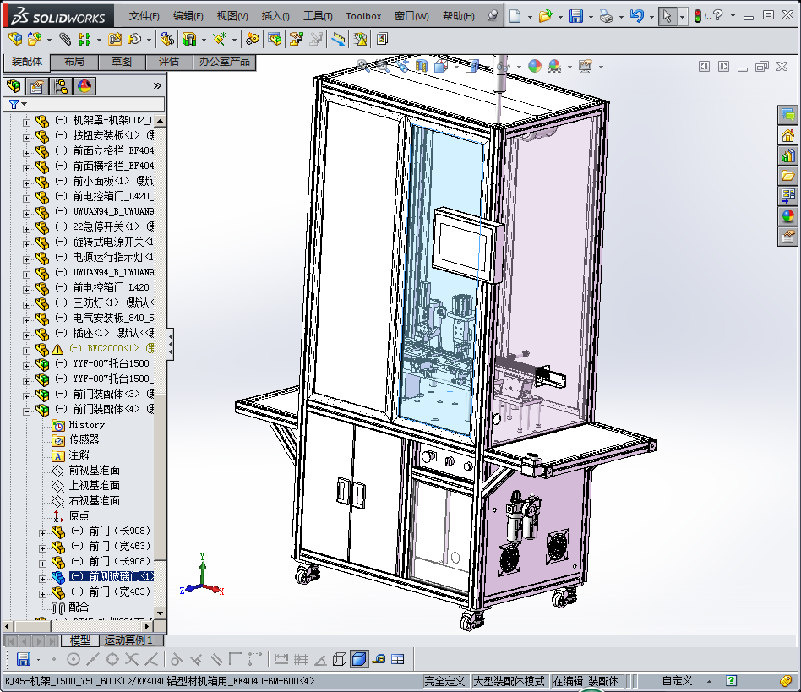Switch to the PropertyManager tab icon
This screenshot has height=692, width=801.
(x=37, y=86)
